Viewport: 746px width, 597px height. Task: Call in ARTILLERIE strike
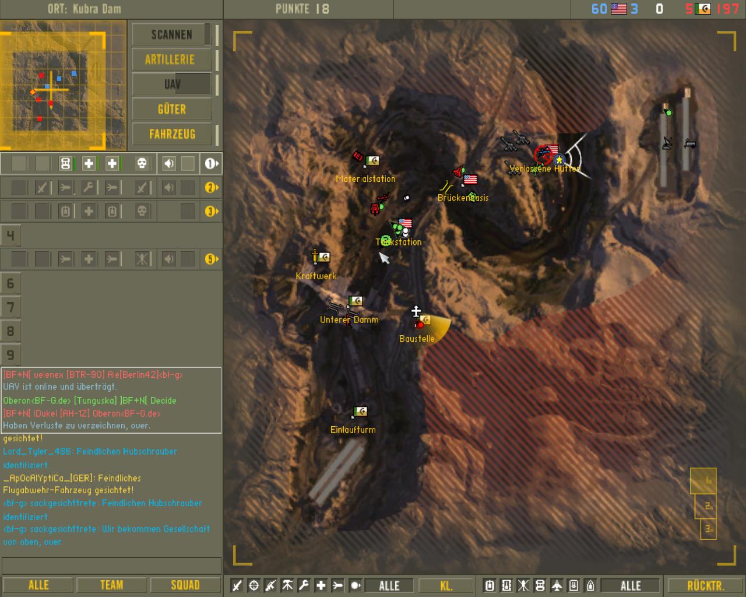tap(171, 59)
